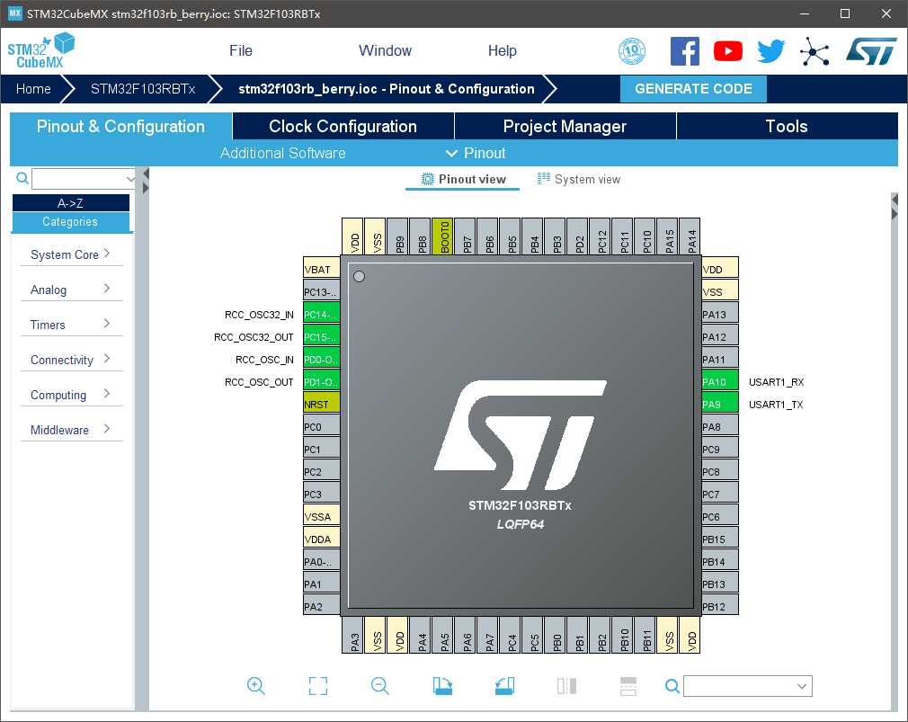Click the RCC_OSC_IN signal label

264,360
